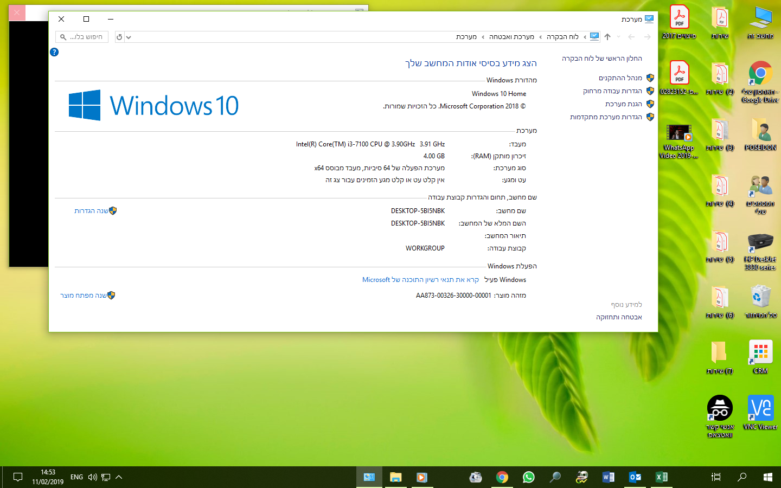
Task: Open הגדרות מערכת מתקדמות advanced settings link
Action: pyautogui.click(x=606, y=117)
